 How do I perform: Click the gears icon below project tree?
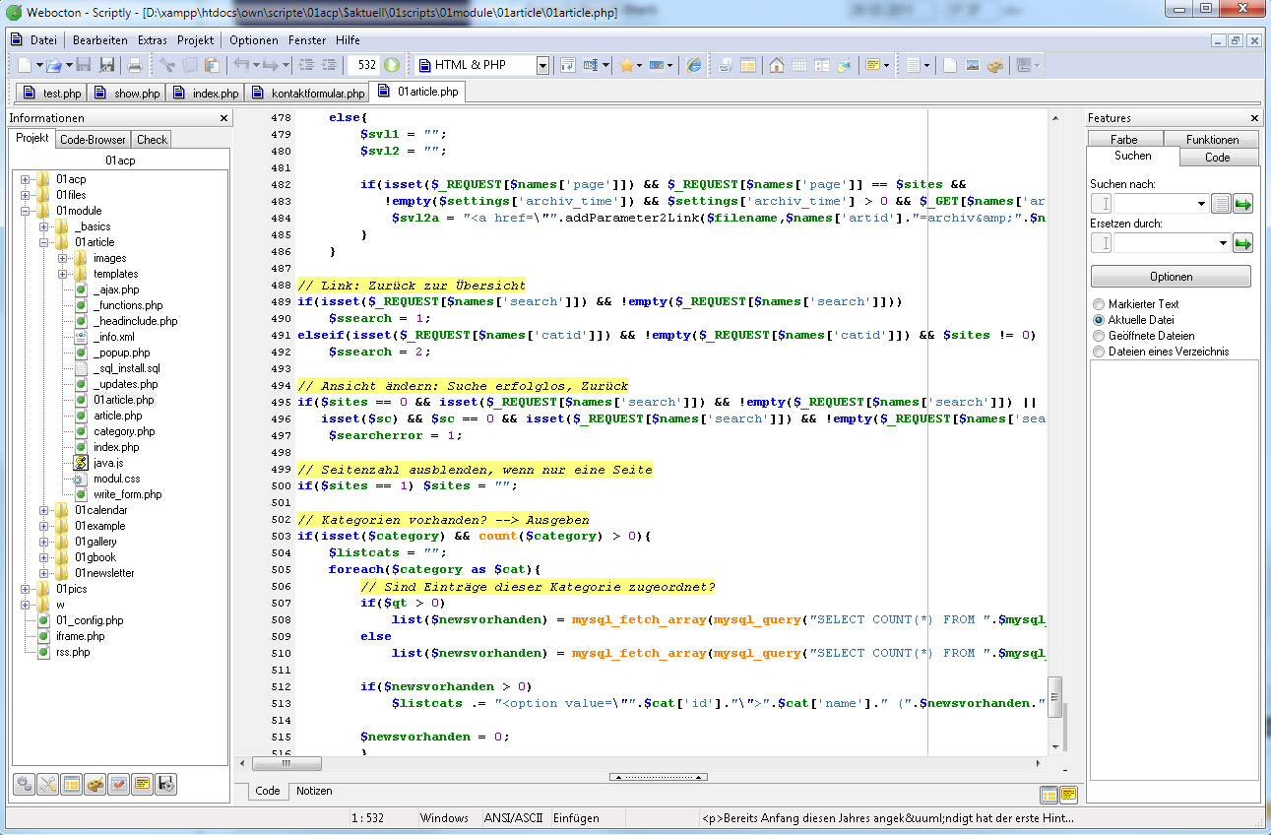click(x=25, y=784)
